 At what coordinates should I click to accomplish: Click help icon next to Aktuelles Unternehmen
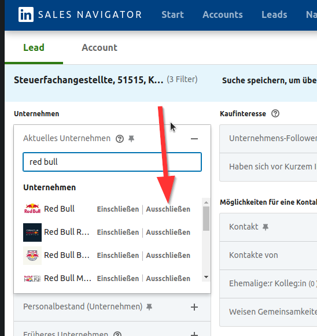[120, 139]
